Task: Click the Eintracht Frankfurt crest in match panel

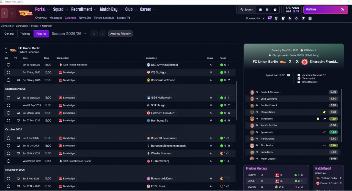Action: click(304, 62)
